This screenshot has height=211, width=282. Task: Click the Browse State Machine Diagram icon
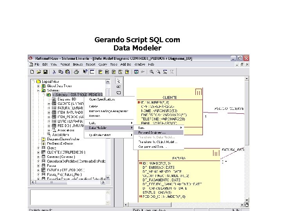click(x=120, y=72)
